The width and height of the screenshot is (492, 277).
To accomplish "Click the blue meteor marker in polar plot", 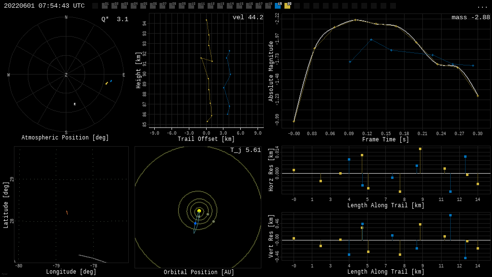I will click(111, 81).
